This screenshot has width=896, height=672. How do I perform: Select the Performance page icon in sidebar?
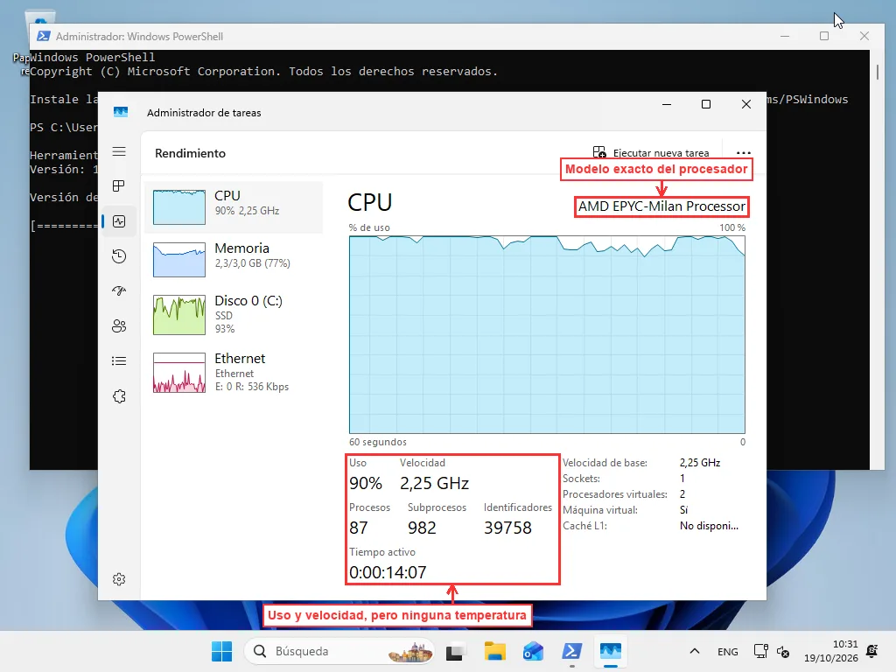pos(119,221)
